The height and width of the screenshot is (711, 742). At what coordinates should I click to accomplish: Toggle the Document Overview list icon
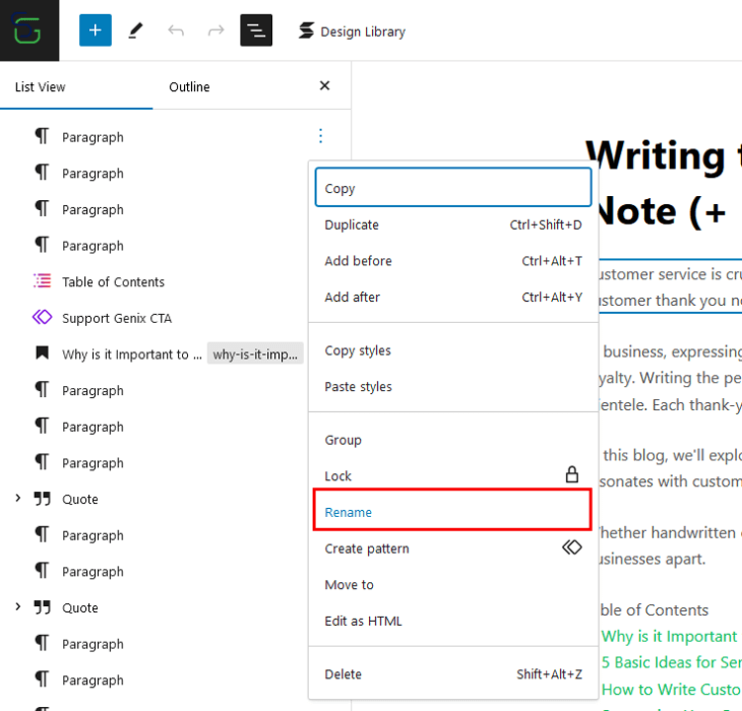(x=256, y=31)
